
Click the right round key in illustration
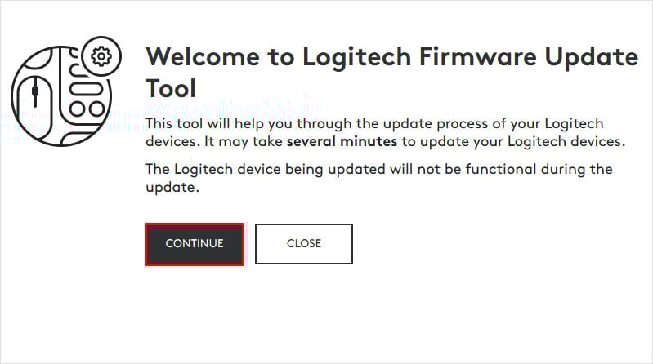click(96, 108)
